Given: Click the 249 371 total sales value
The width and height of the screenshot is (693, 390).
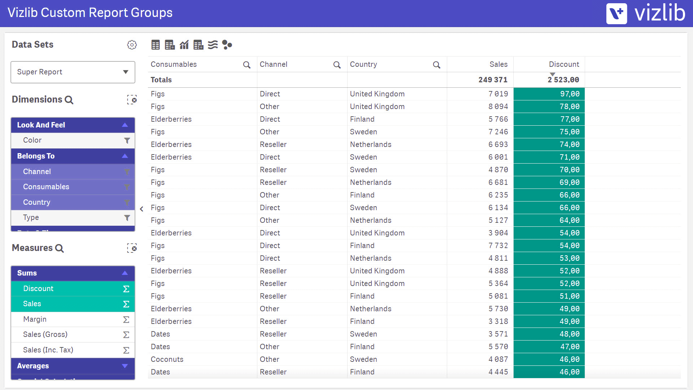Looking at the screenshot, I should point(493,80).
